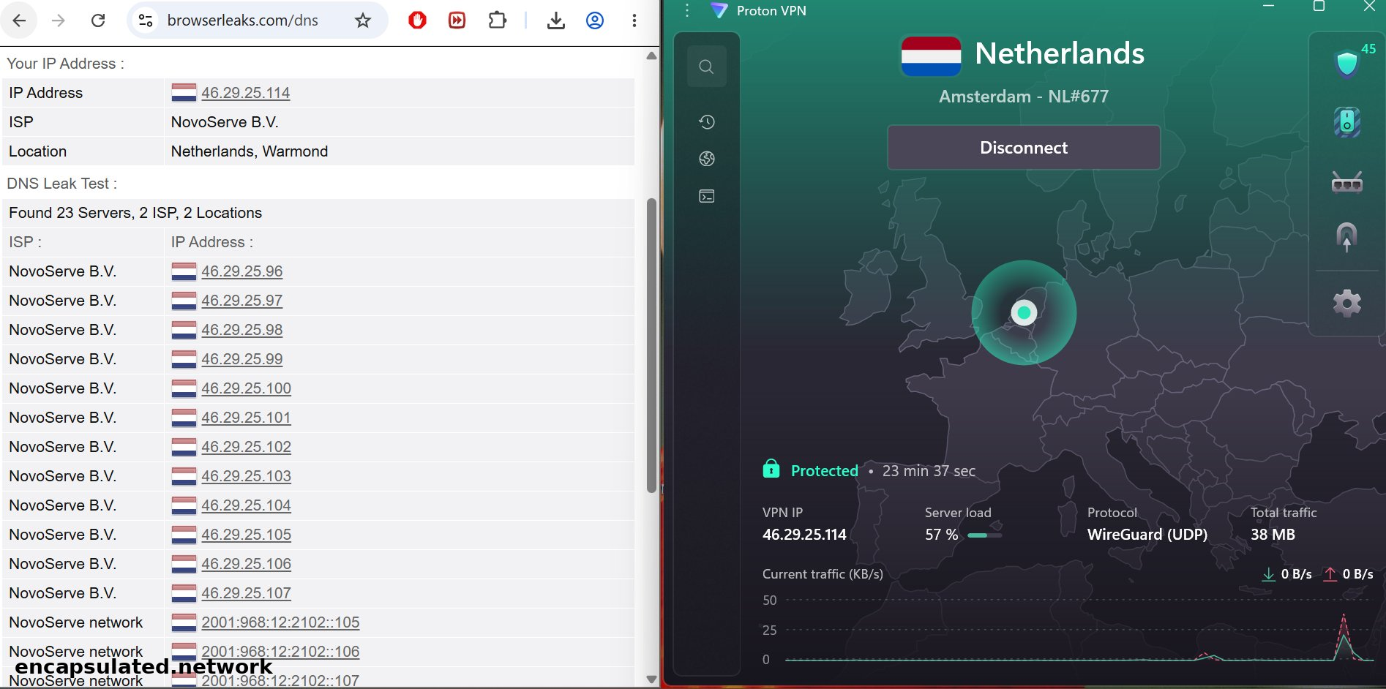Open the Chrome three-dot menu

point(634,20)
